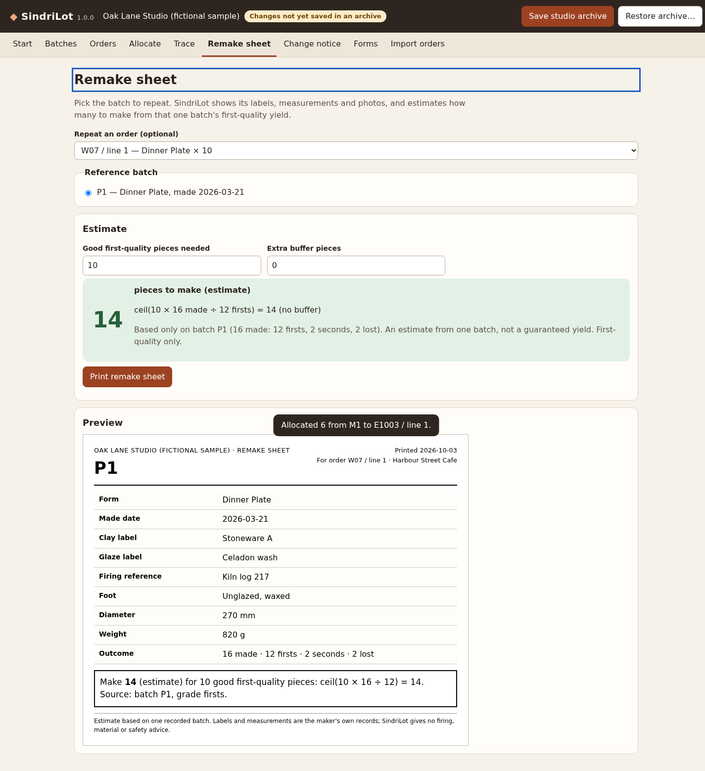Image resolution: width=705 pixels, height=771 pixels.
Task: Click the 'Kiln log 217' firing reference
Action: click(245, 577)
